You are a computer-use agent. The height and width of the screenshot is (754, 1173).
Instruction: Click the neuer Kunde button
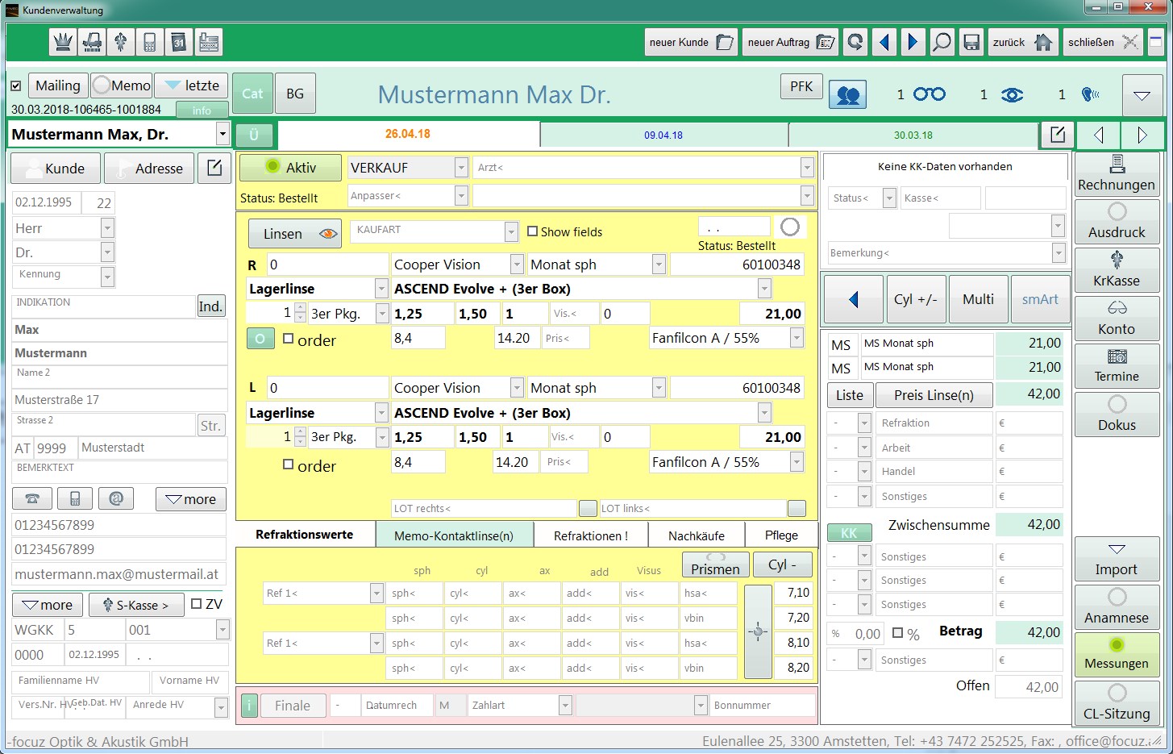691,42
